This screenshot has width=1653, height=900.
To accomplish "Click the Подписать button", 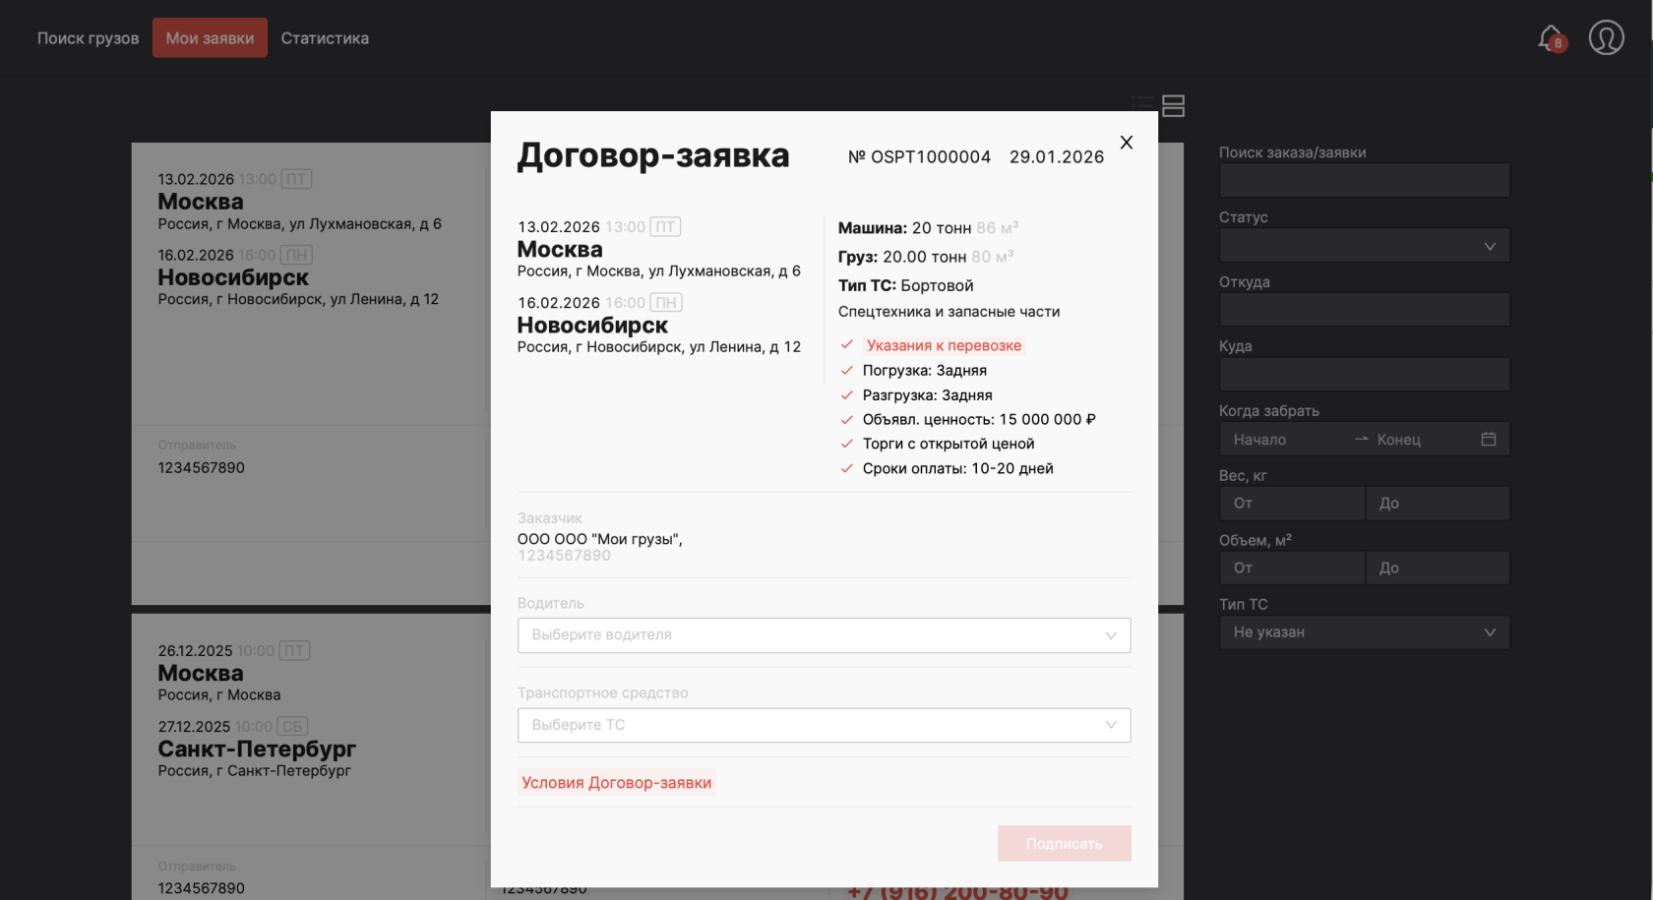I will 1064,843.
